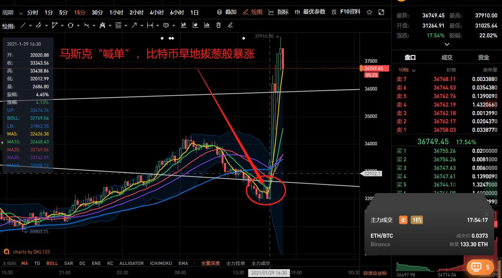Click the star icon to favorite chart
This screenshot has width=502, height=278.
(x=370, y=12)
